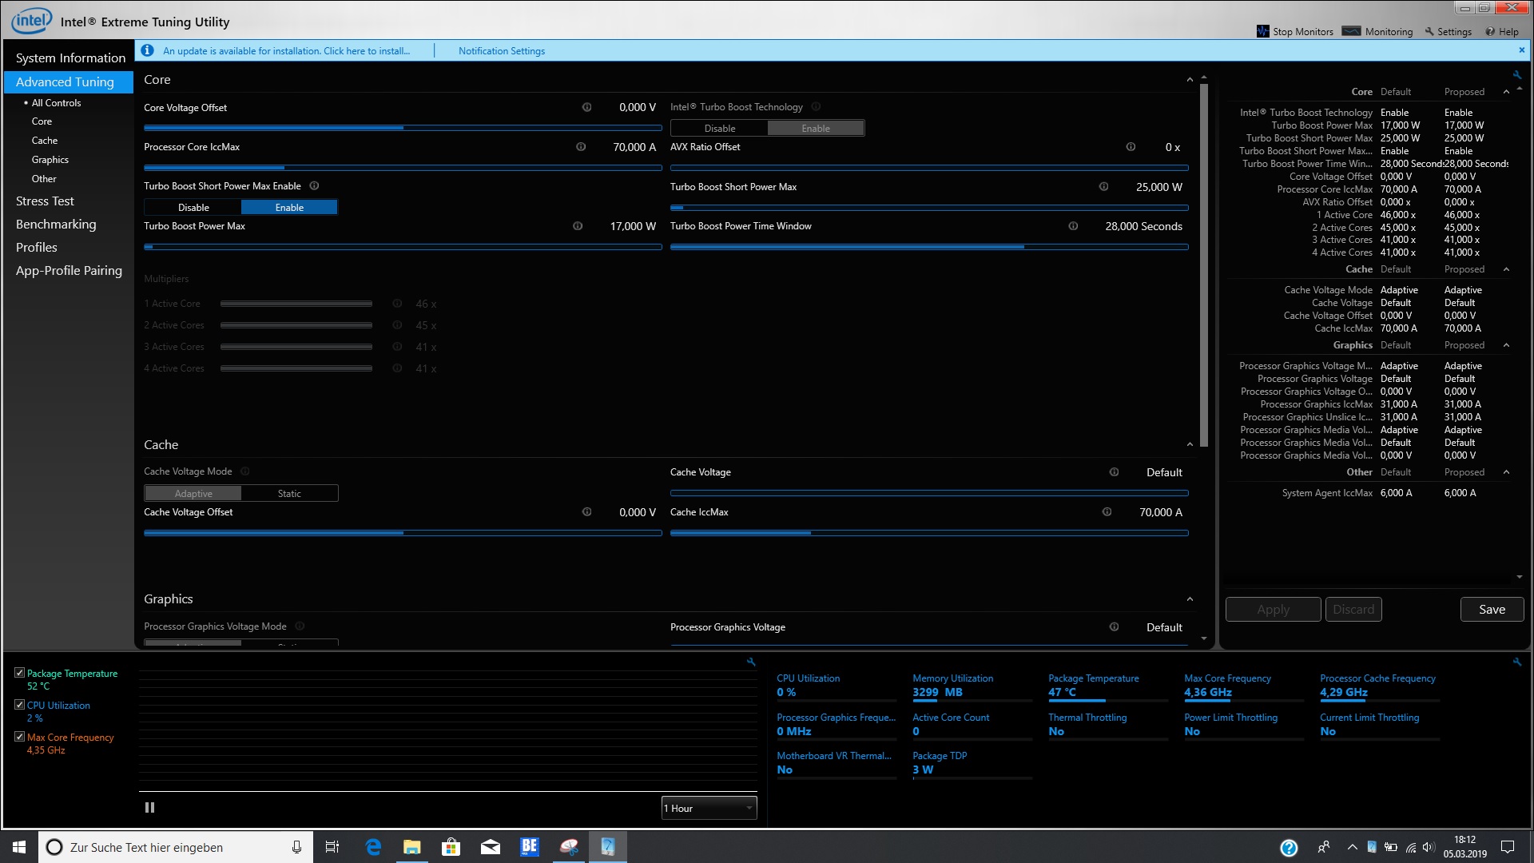The image size is (1534, 863).
Task: Click the Help question mark icon
Action: (x=1490, y=31)
